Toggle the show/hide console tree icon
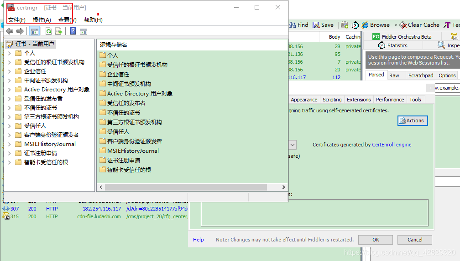The height and width of the screenshot is (261, 460). point(35,31)
